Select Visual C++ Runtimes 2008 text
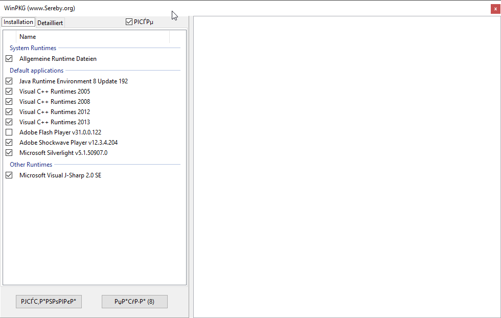Image resolution: width=501 pixels, height=318 pixels. pyautogui.click(x=55, y=102)
